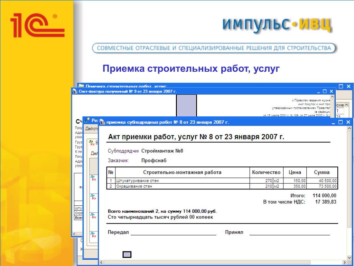The image size is (354, 266).
Task: Click the 'Всего наименований 2' summary line
Action: [x=162, y=211]
